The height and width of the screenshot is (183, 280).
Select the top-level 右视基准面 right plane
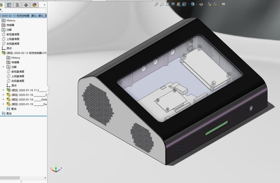[x=11, y=44]
